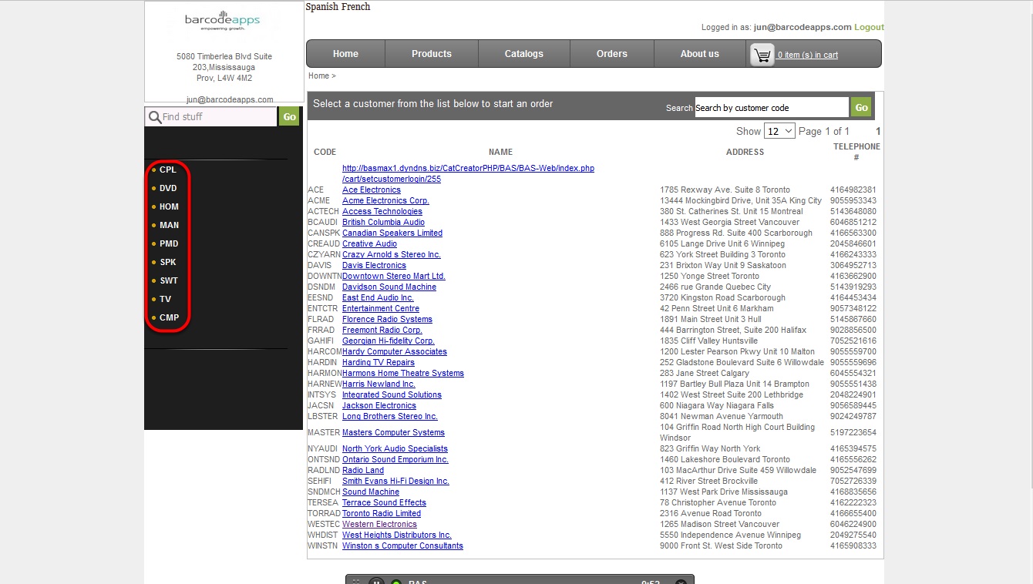
Task: Click the Logout link
Action: pyautogui.click(x=869, y=27)
